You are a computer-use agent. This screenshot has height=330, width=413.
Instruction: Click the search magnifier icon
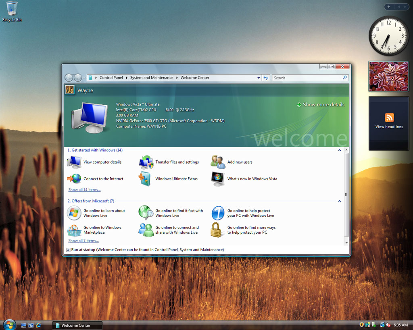coord(344,78)
